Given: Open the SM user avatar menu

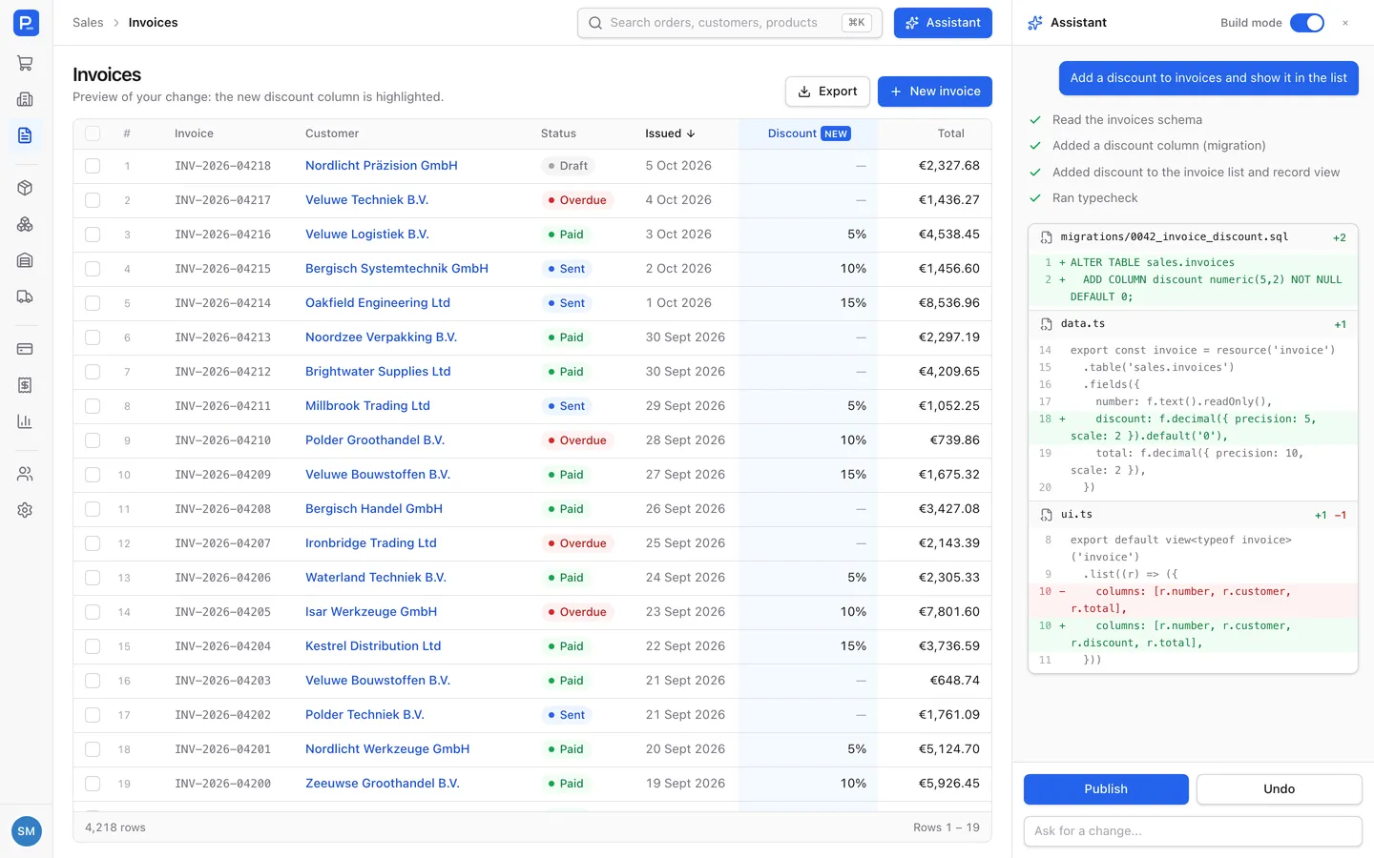Looking at the screenshot, I should click(x=27, y=831).
